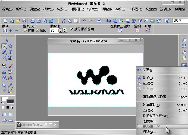Choose 復原(D) in context menu
The image size is (188, 135).
click(x=162, y=70)
